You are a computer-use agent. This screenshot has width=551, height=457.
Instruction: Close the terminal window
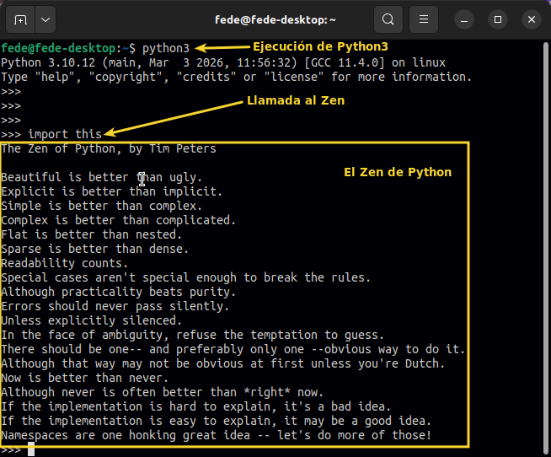click(x=532, y=19)
